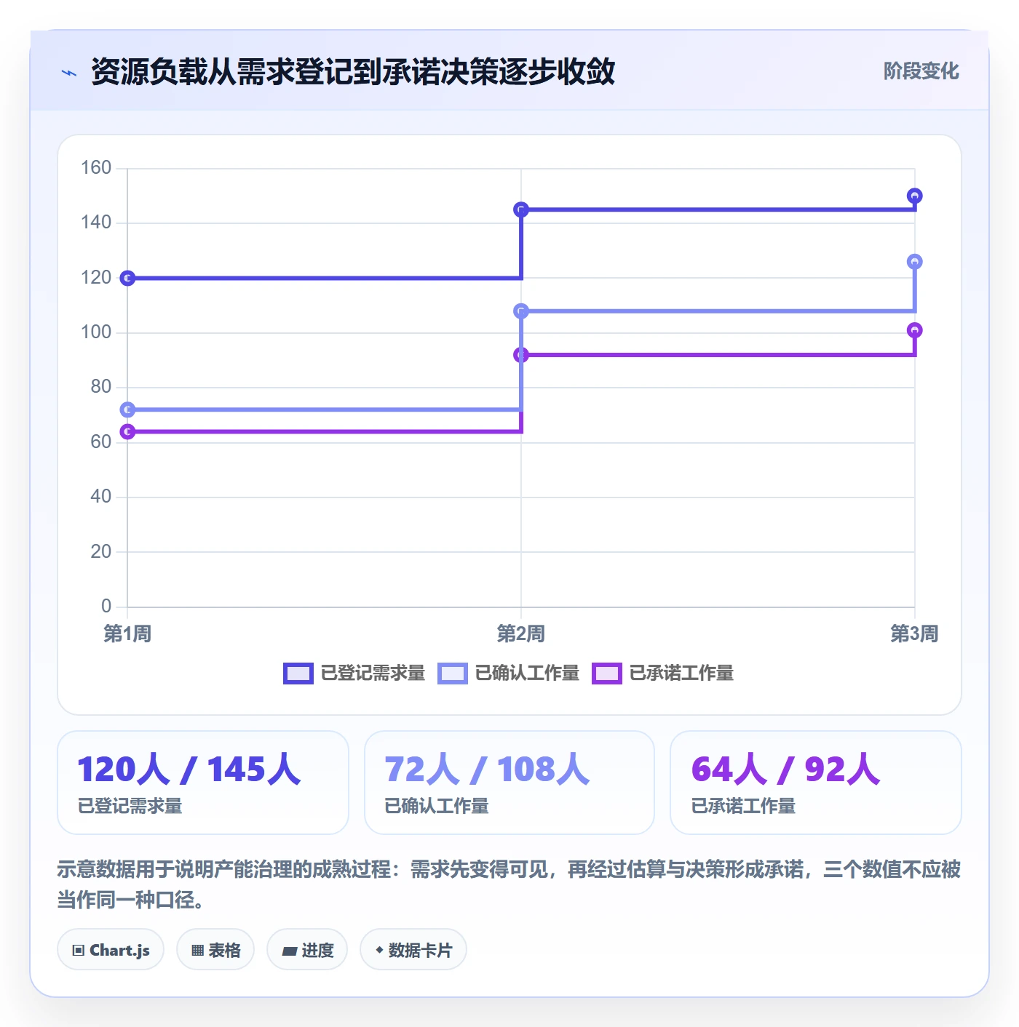Click the 已承诺工作量 legend color box
1019x1027 pixels.
tap(606, 674)
